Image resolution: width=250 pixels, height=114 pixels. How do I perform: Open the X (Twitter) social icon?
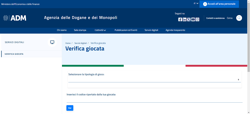(189, 19)
